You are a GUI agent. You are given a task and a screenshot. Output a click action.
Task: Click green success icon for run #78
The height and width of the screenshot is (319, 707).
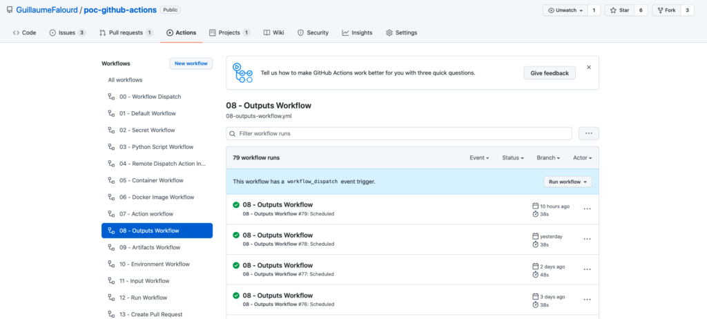pyautogui.click(x=236, y=235)
